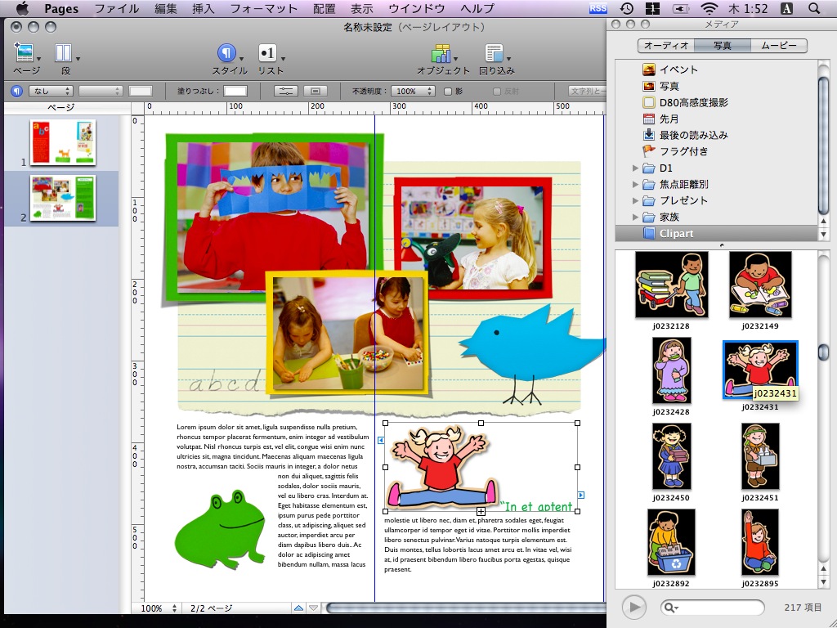The image size is (837, 628).
Task: Switch to the オーディオ tab
Action: click(666, 46)
